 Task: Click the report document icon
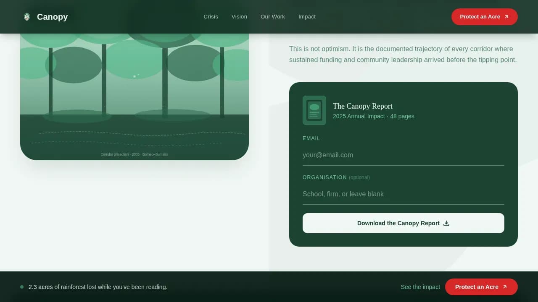314,110
